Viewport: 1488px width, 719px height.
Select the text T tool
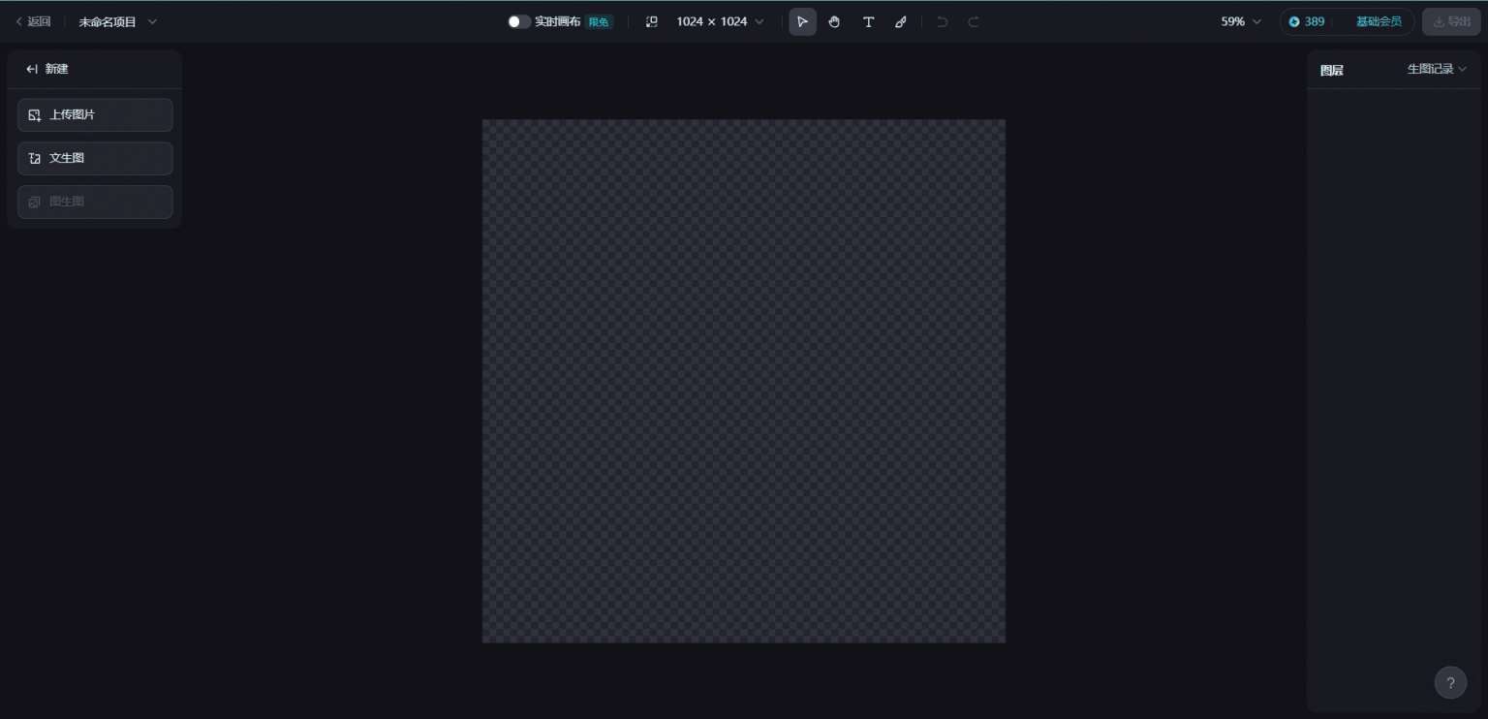[x=868, y=21]
